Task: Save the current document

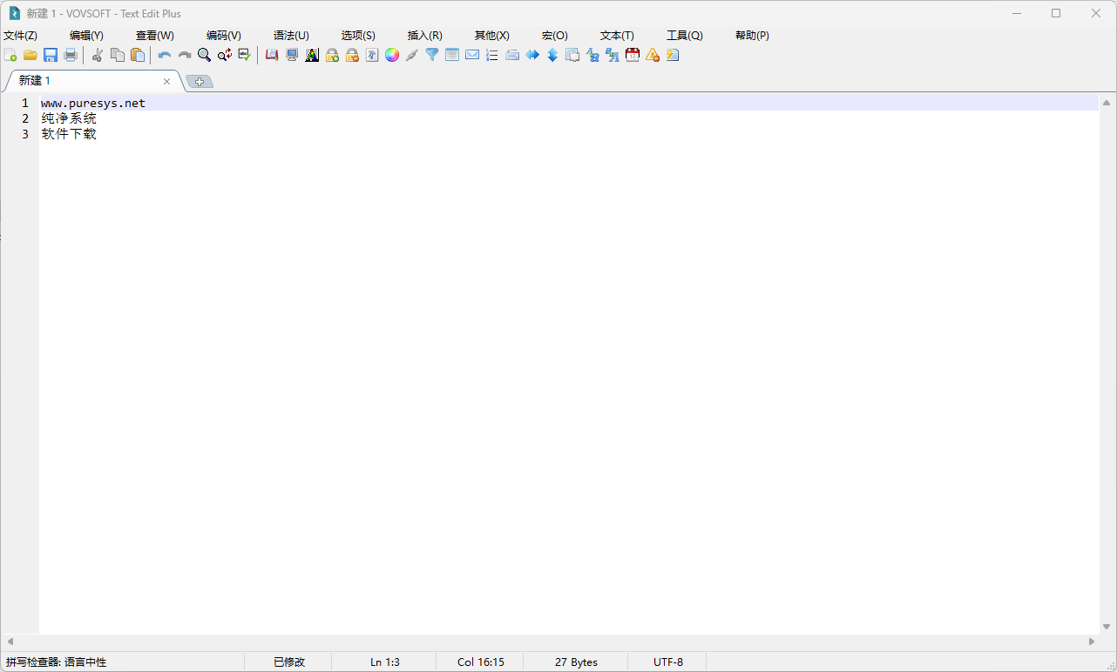Action: pyautogui.click(x=50, y=55)
